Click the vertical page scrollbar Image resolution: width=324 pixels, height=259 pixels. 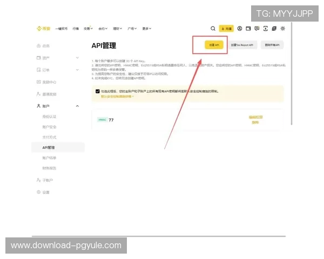292,73
